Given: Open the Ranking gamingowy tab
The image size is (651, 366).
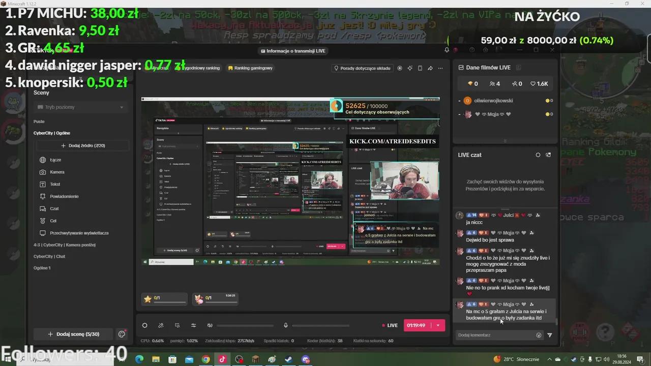Looking at the screenshot, I should (250, 68).
